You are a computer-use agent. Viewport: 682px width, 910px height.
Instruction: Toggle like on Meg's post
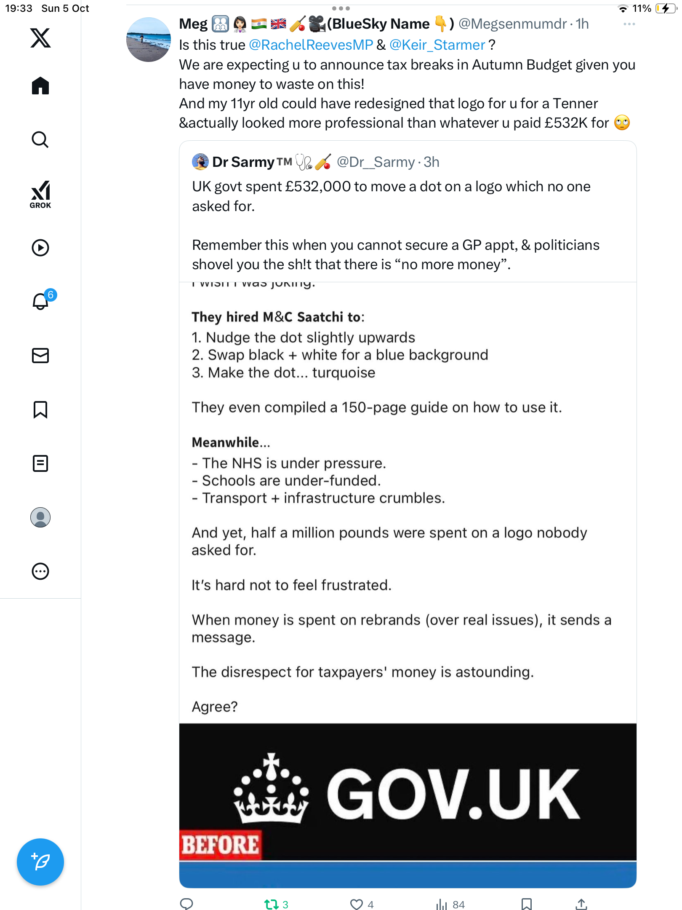click(357, 904)
